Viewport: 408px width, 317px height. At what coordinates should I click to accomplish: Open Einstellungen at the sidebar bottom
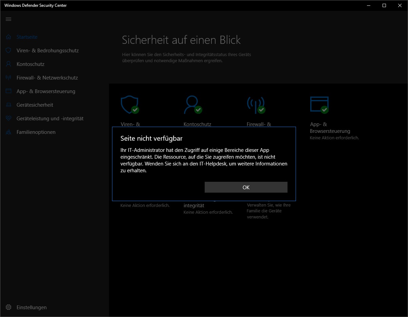54,307
